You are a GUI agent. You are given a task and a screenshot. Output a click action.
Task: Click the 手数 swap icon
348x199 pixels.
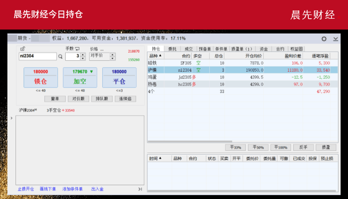pyautogui.click(x=77, y=49)
